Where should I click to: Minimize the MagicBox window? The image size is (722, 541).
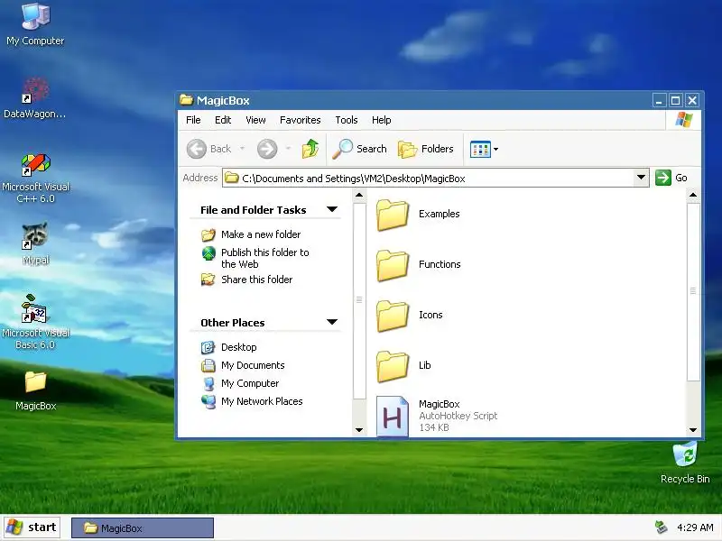[x=659, y=100]
